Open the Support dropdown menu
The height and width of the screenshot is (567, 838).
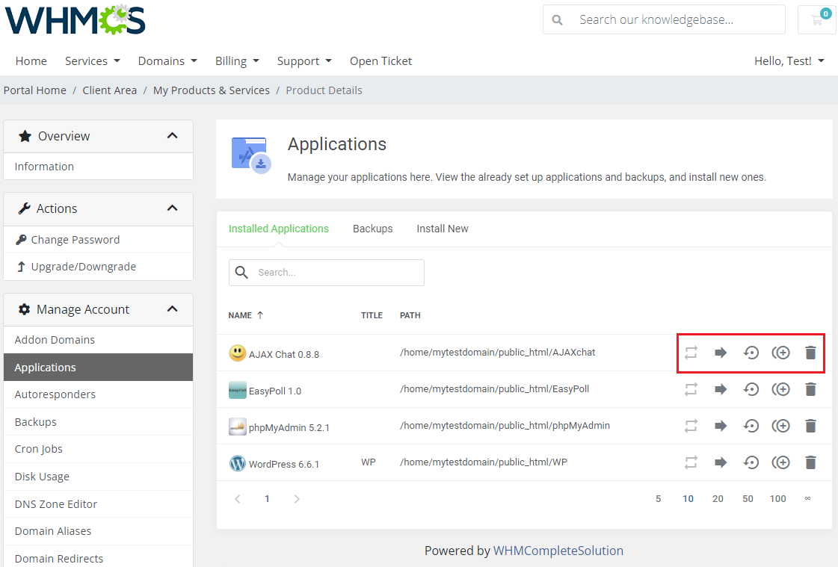[x=304, y=61]
